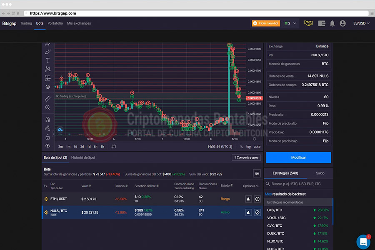Activate the zoom in tool
The width and height of the screenshot is (375, 250).
click(48, 107)
